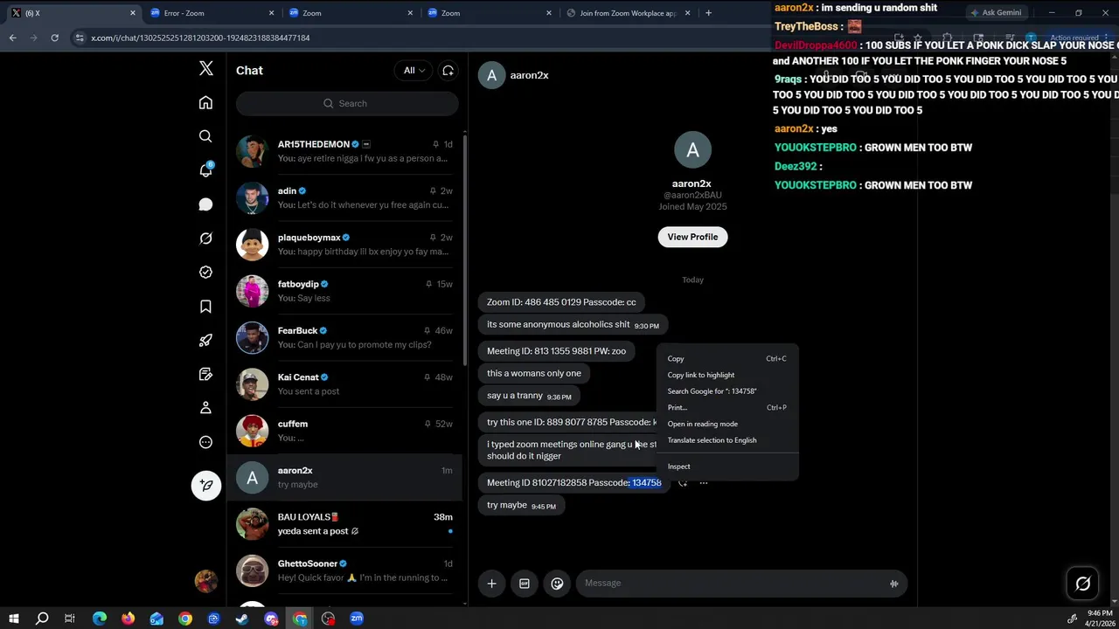Image resolution: width=1119 pixels, height=629 pixels.
Task: Open more options on Meeting ID message
Action: (703, 482)
